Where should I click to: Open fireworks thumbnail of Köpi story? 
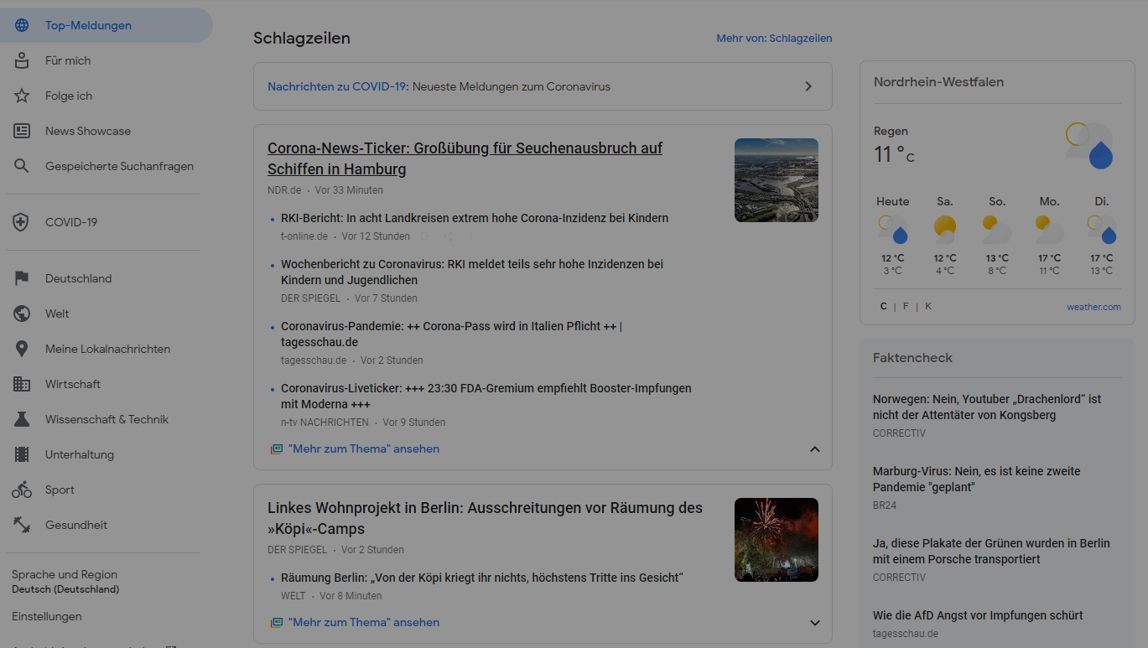tap(777, 540)
